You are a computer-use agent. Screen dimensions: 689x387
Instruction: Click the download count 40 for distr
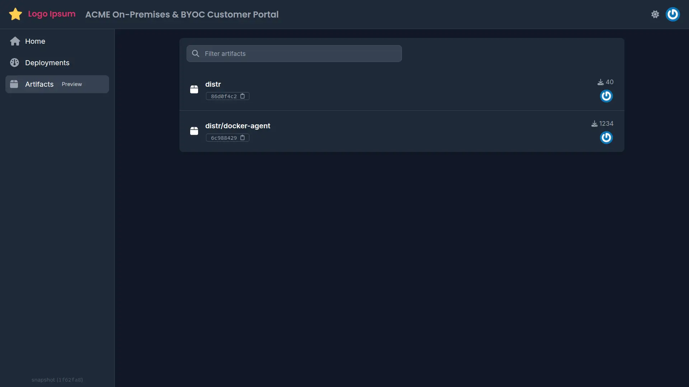pos(610,82)
